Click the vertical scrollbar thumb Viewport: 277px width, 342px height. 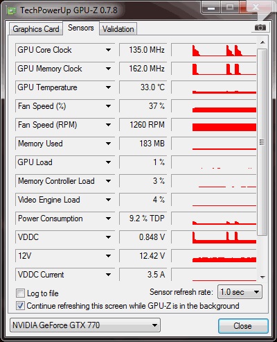pyautogui.click(x=262, y=142)
